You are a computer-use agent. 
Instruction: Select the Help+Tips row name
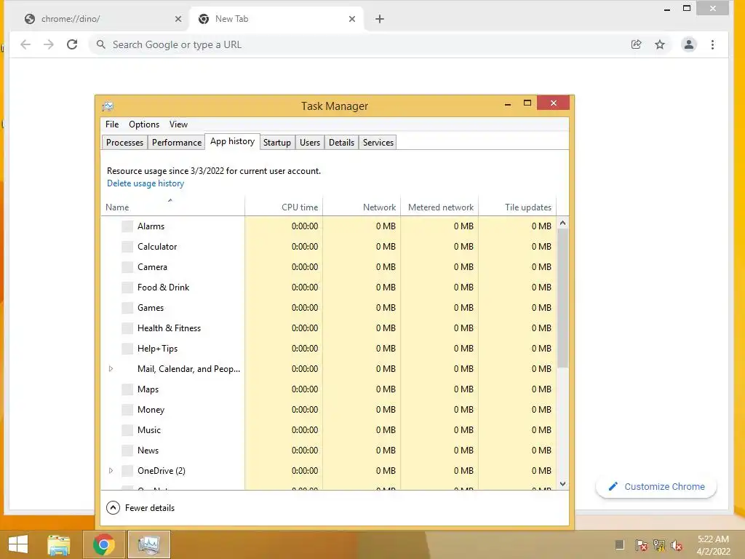tap(157, 349)
